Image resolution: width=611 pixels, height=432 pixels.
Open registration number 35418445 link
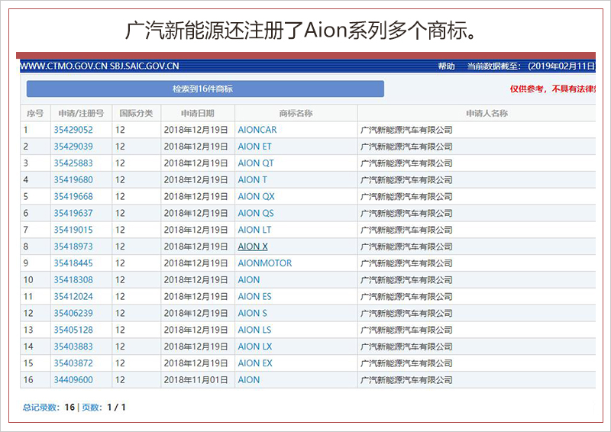tap(73, 263)
